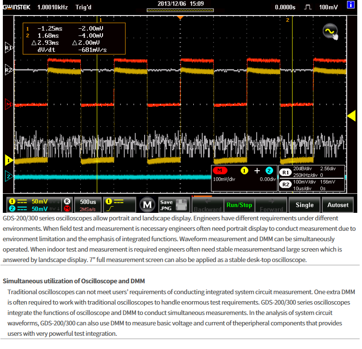Select the red M math waveform marker on the left edge
Image resolution: width=362 pixels, height=349 pixels.
[x=9, y=105]
